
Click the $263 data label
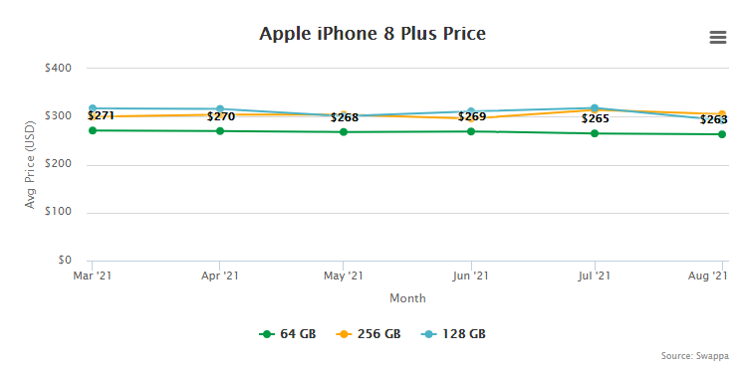click(714, 120)
